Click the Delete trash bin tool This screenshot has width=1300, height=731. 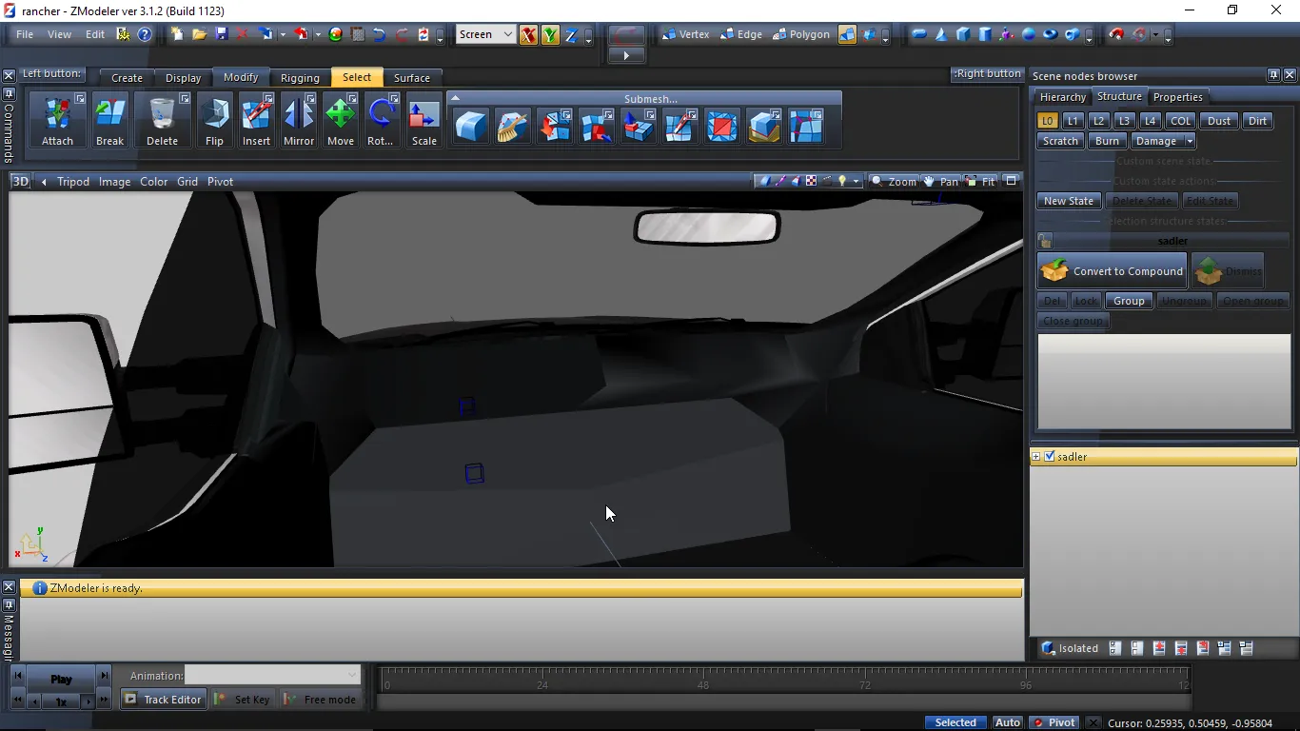tap(162, 120)
